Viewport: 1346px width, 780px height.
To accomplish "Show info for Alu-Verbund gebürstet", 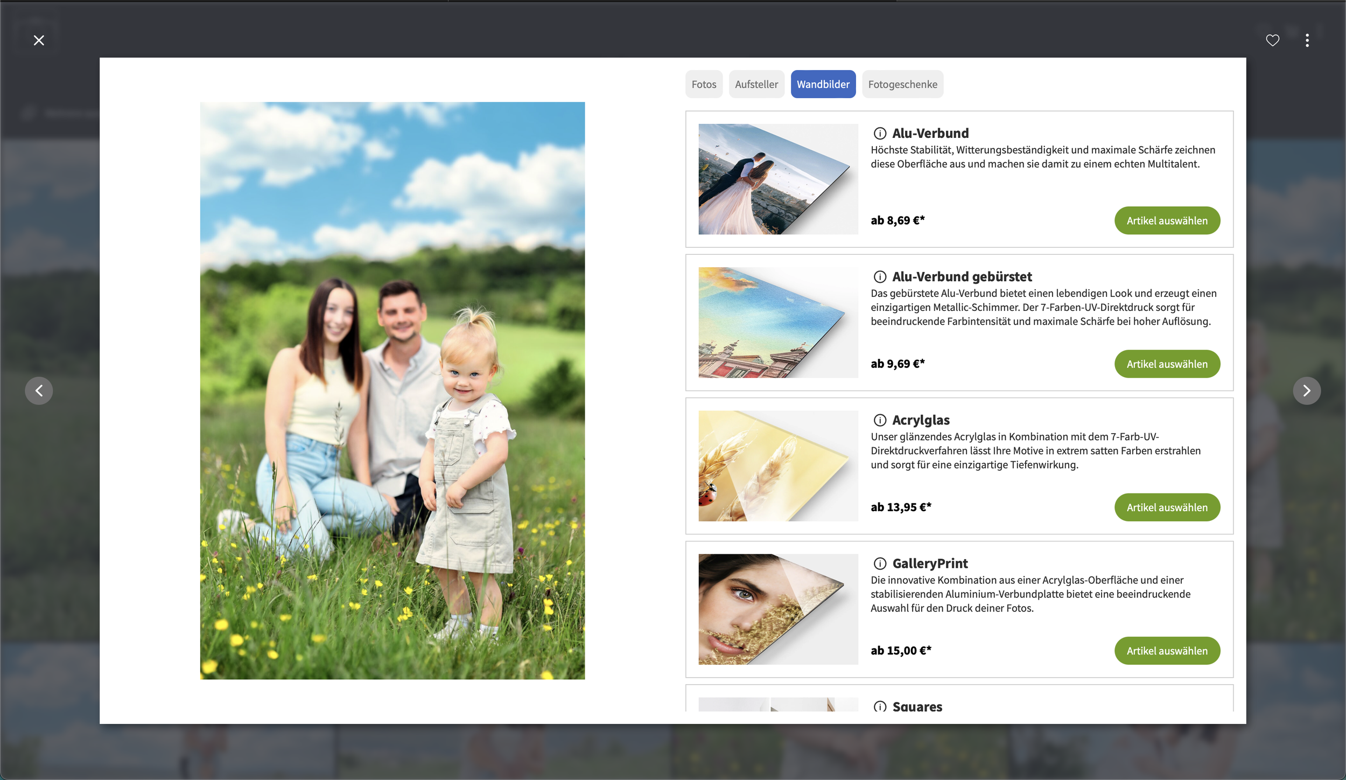I will coord(880,277).
